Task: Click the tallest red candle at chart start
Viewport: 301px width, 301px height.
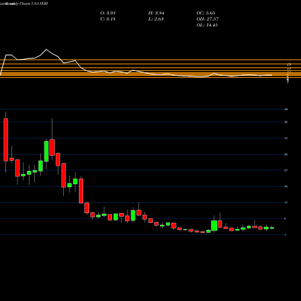Action: 6,140
